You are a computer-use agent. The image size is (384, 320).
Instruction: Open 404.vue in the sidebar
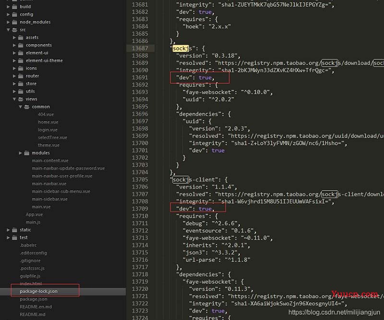(x=46, y=114)
